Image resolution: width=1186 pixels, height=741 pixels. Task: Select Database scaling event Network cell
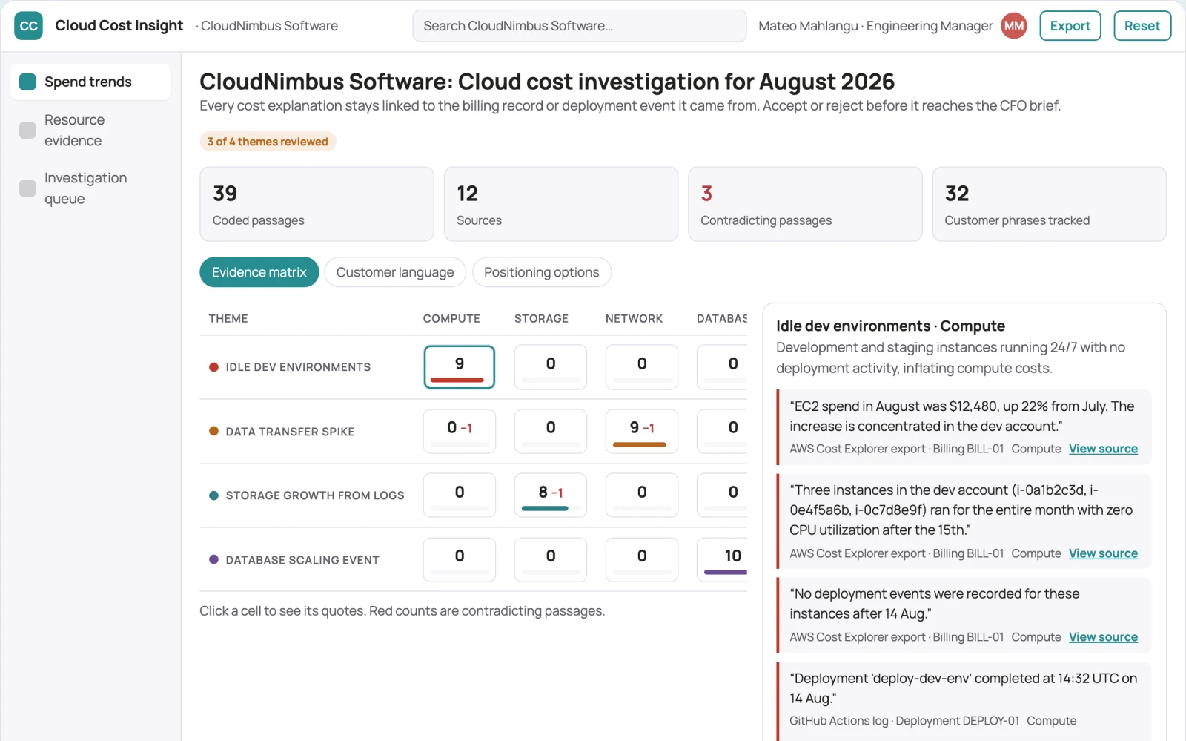641,560
